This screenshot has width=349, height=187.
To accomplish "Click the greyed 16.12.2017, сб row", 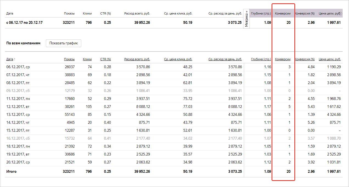I will (18, 139).
